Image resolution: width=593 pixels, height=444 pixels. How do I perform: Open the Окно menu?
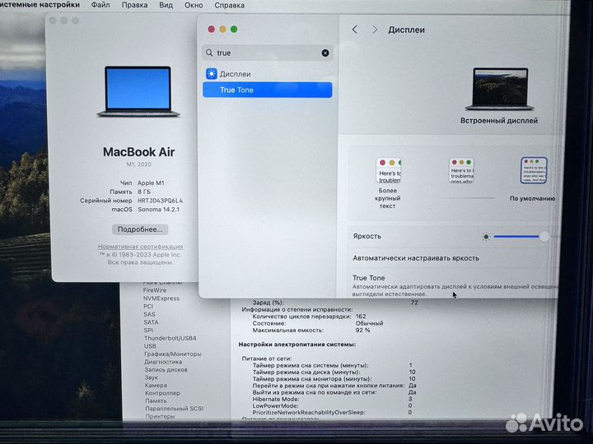[x=194, y=5]
